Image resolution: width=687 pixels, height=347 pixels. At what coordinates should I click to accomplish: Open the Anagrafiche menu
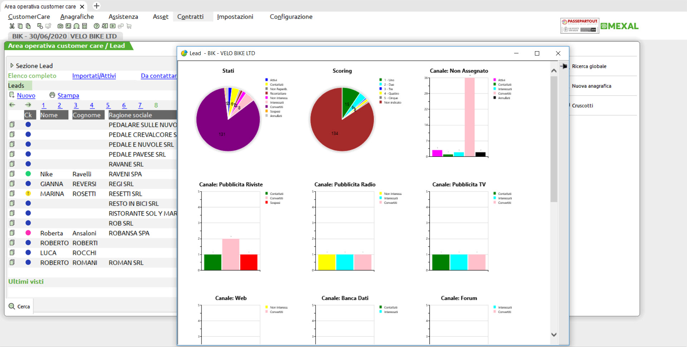[77, 17]
